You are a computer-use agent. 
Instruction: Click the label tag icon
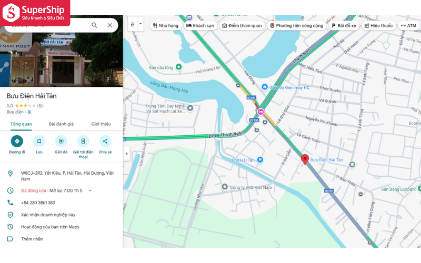(x=10, y=239)
